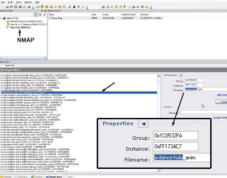Switch to the Package bottom tab
This screenshot has height=178, width=227.
point(6,177)
